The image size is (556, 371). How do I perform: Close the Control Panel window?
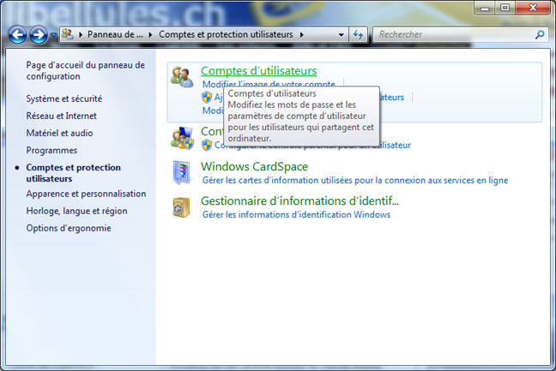[x=533, y=8]
